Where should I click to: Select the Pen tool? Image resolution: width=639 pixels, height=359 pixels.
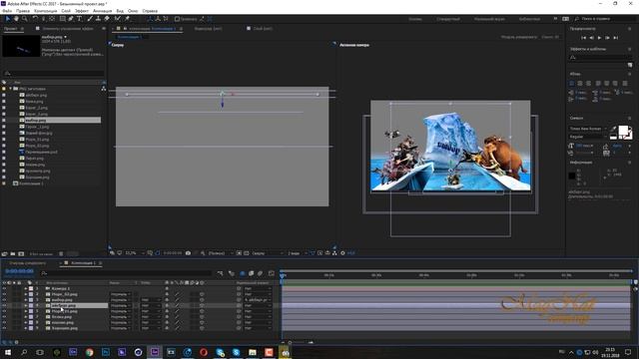(71, 19)
